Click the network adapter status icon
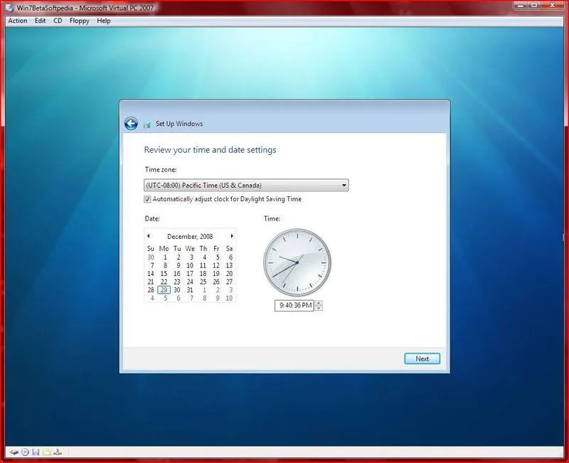Image resolution: width=569 pixels, height=463 pixels. tap(58, 452)
